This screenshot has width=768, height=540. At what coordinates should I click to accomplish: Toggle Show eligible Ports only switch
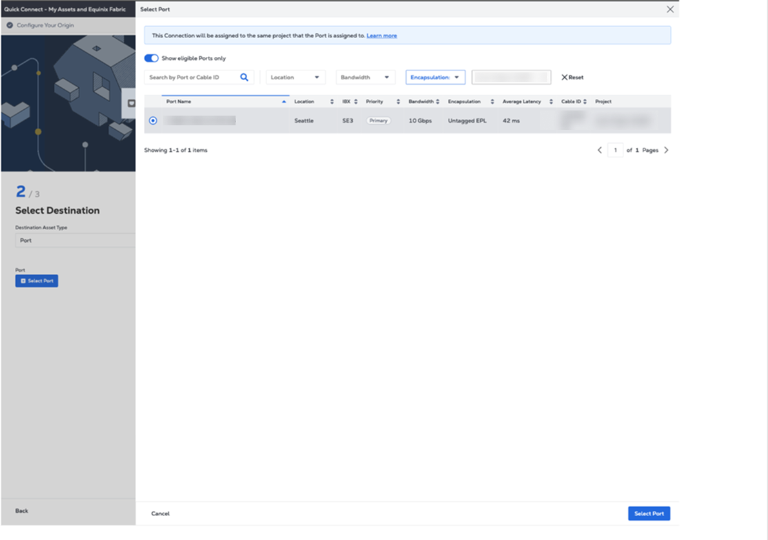(x=151, y=58)
